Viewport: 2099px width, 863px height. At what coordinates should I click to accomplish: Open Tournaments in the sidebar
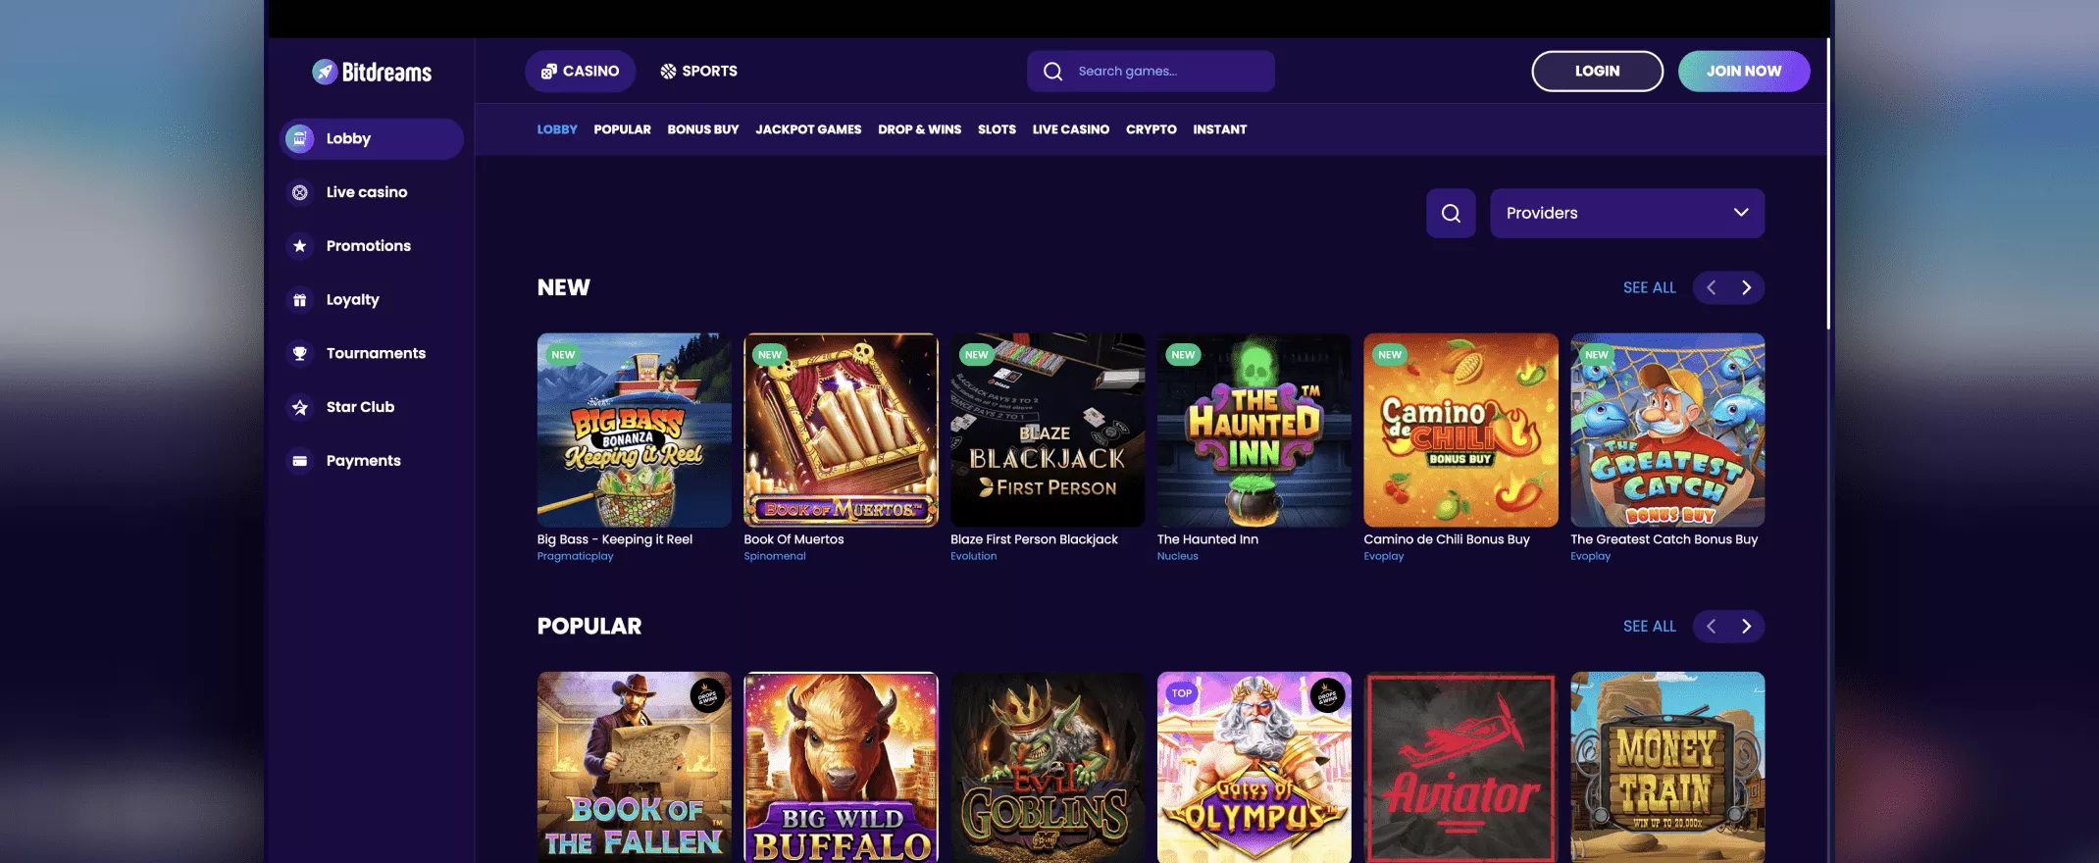372,353
